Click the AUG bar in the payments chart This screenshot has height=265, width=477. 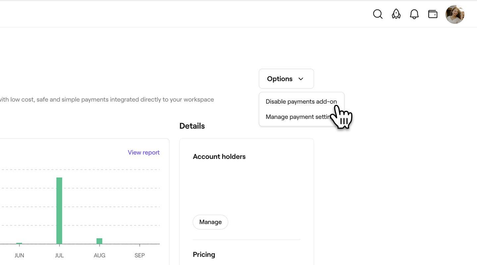(x=99, y=241)
